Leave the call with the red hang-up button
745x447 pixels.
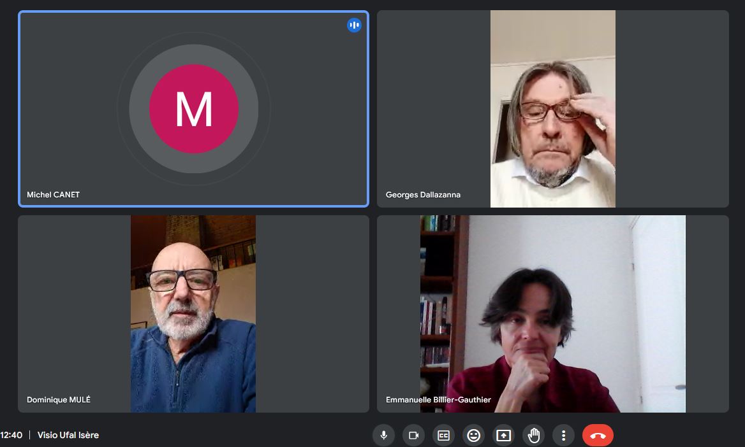(x=598, y=436)
